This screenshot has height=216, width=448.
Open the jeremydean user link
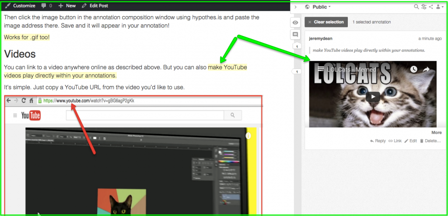click(321, 38)
